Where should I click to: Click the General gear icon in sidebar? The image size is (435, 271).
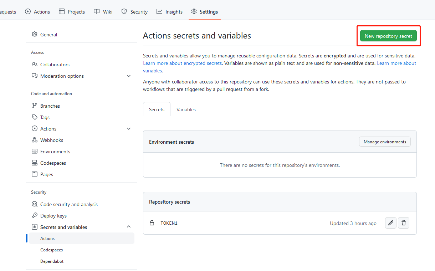pos(35,35)
